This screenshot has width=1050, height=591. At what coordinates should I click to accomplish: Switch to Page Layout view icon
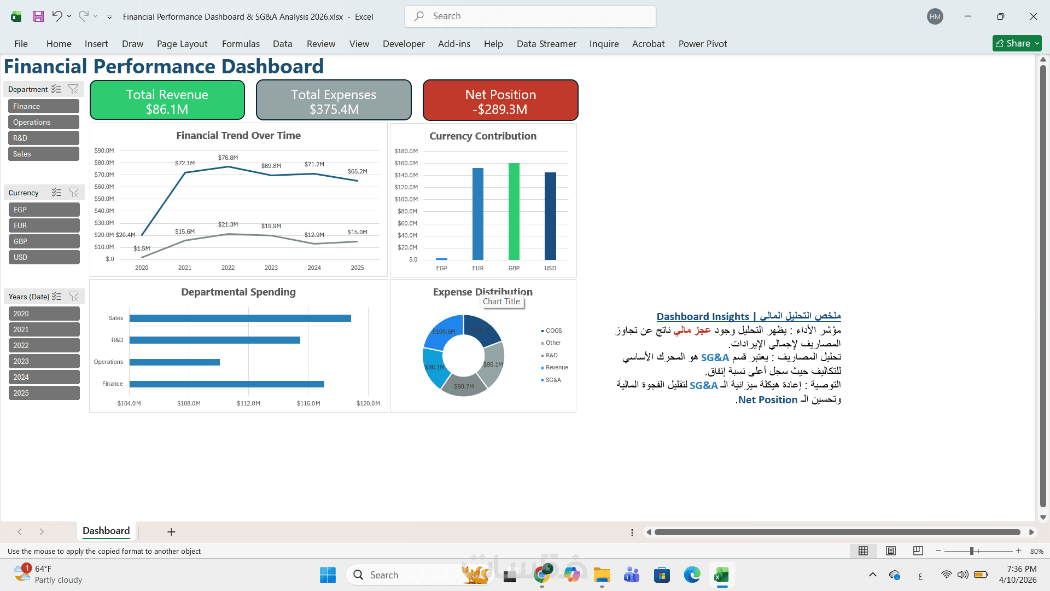tap(891, 551)
